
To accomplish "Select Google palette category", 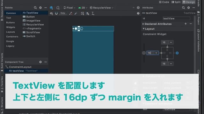I will pyautogui.click(x=10, y=41).
